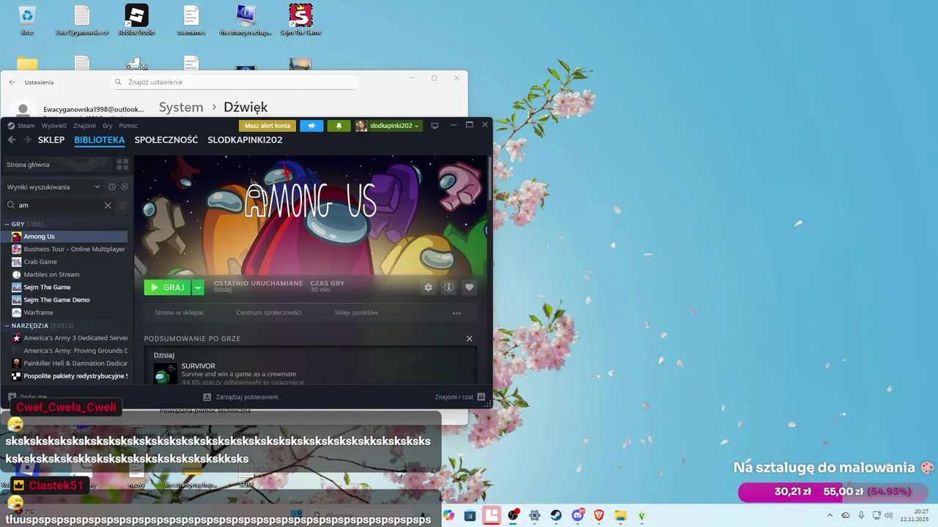This screenshot has height=527, width=938.
Task: Open Roblox Studio desktop shortcut
Action: (x=136, y=20)
